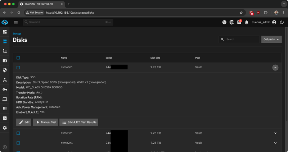
Task: Open the Apps grid sidebar icon
Action: pyautogui.click(x=5, y=109)
